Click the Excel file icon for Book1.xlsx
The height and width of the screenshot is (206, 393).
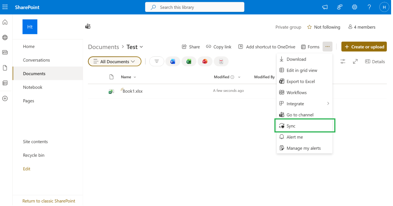[111, 92]
